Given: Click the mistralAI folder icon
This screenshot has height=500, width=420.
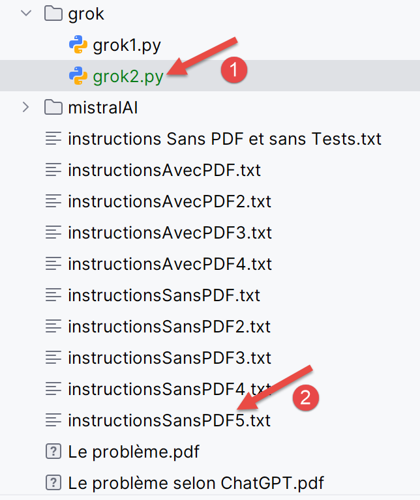Looking at the screenshot, I should (x=53, y=108).
